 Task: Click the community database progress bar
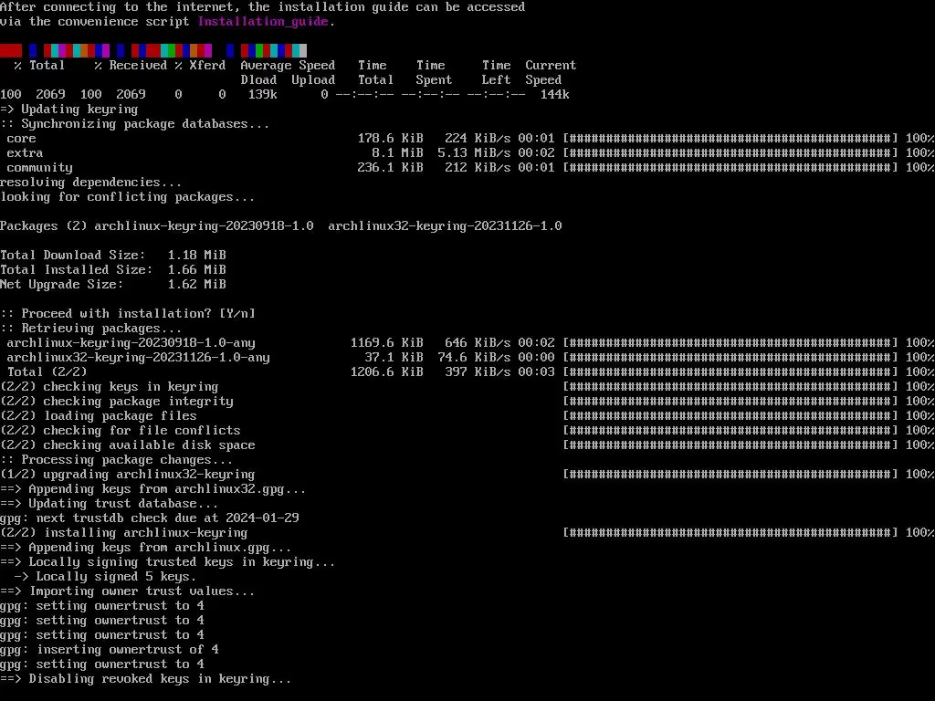(730, 168)
